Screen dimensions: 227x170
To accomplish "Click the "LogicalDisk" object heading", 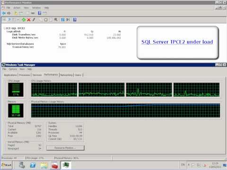I will 14,32.
